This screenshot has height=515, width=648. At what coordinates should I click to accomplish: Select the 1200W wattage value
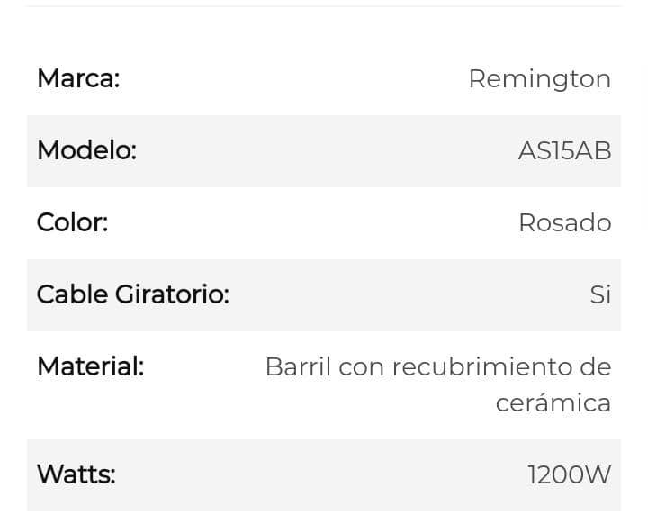(569, 475)
